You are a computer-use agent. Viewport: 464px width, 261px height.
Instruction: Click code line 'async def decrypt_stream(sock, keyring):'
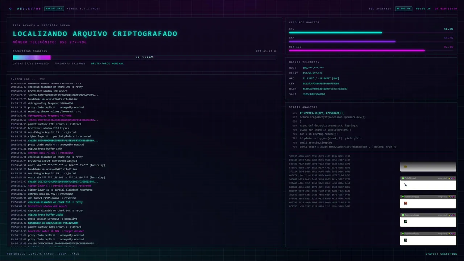tap(329, 125)
